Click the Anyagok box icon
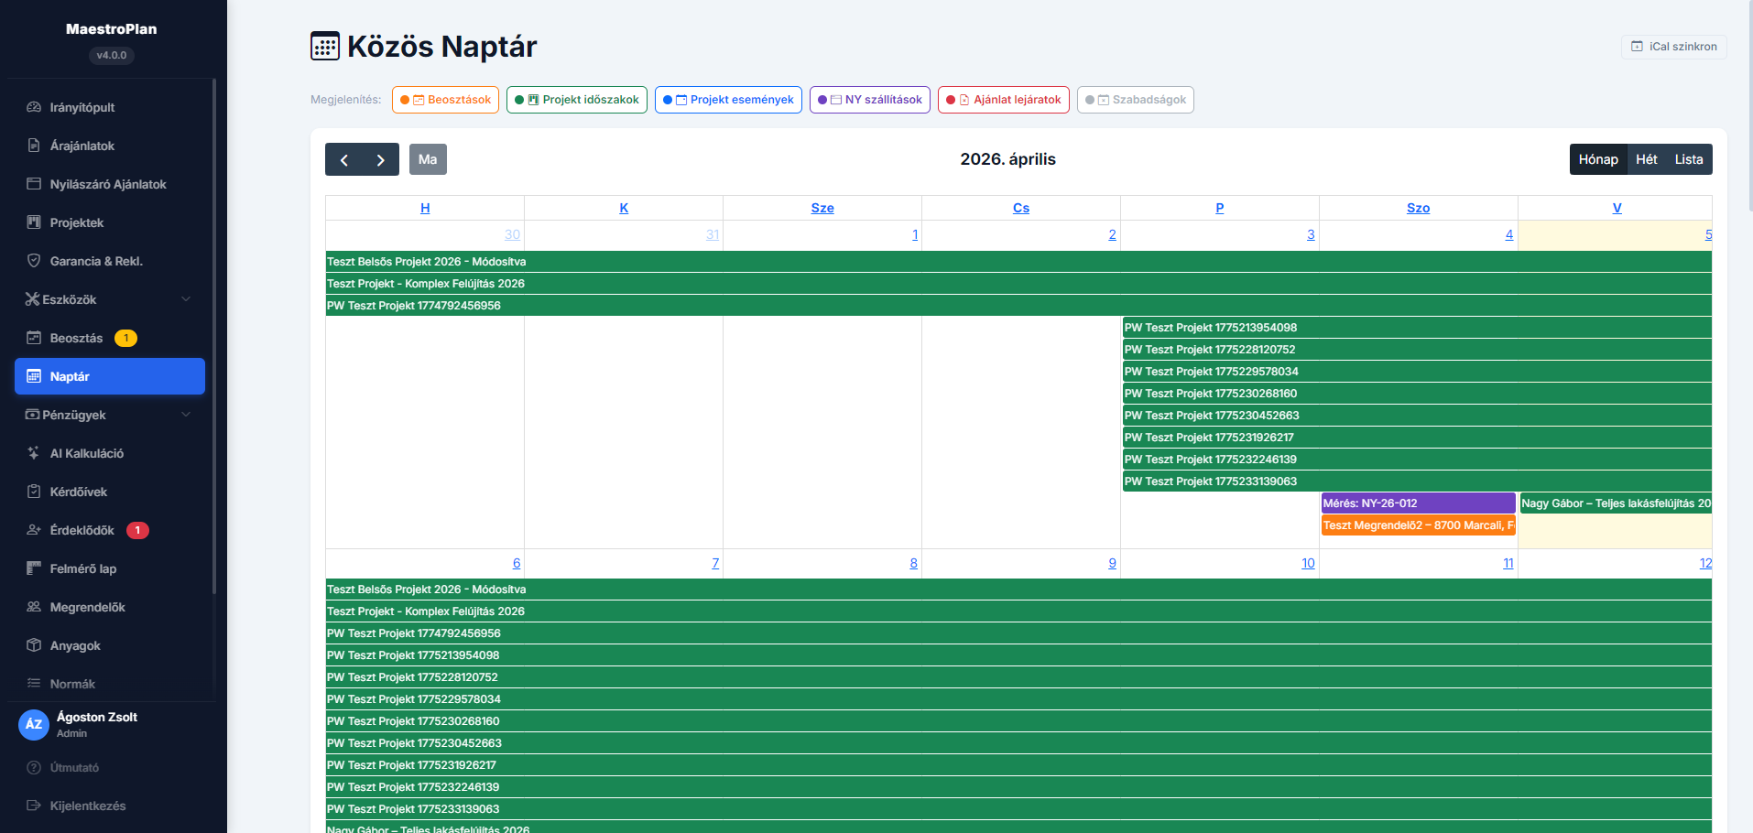 (34, 645)
